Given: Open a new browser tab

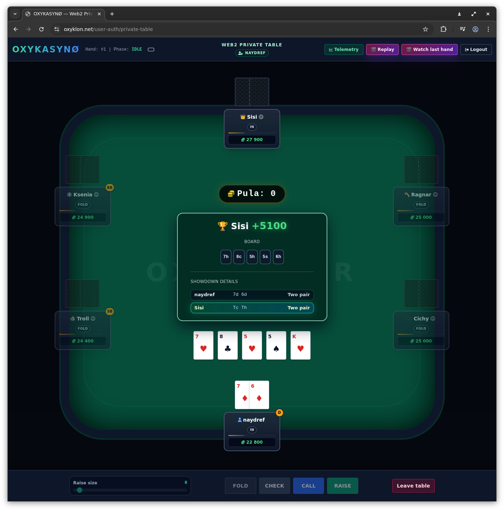Looking at the screenshot, I should pos(112,14).
